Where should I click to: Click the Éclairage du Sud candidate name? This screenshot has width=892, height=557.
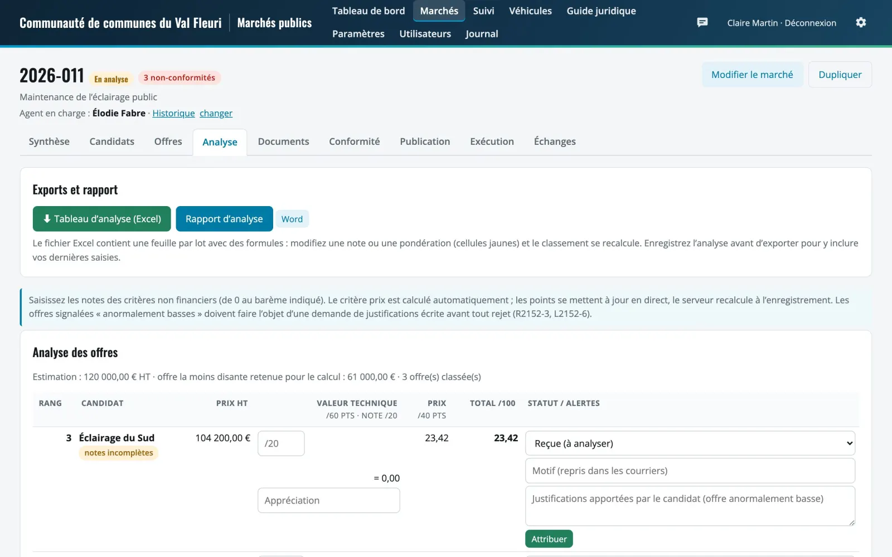(x=117, y=438)
